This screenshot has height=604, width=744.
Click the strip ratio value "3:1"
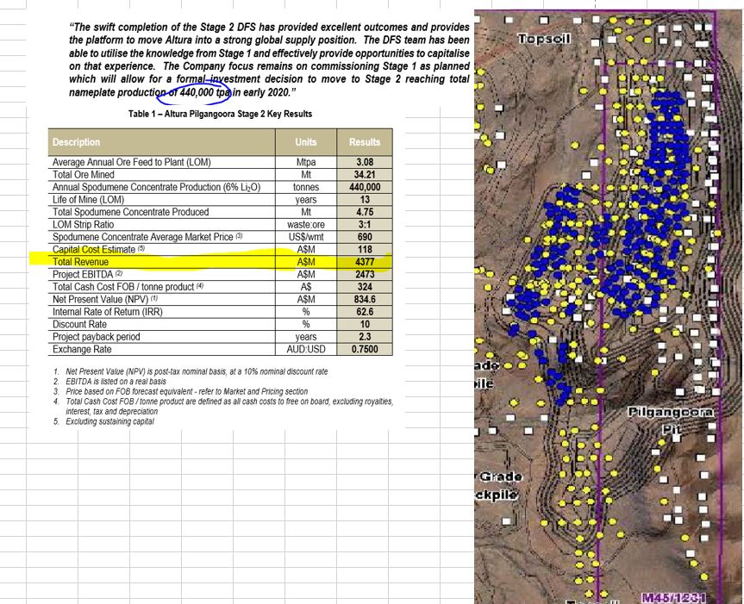click(365, 224)
